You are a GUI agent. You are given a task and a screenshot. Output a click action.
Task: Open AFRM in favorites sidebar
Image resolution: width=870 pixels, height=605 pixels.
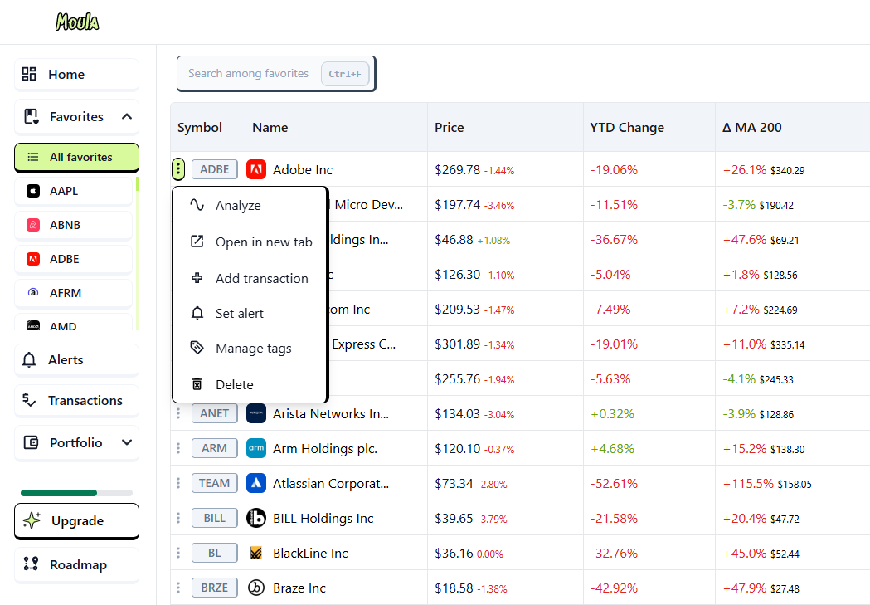point(73,292)
